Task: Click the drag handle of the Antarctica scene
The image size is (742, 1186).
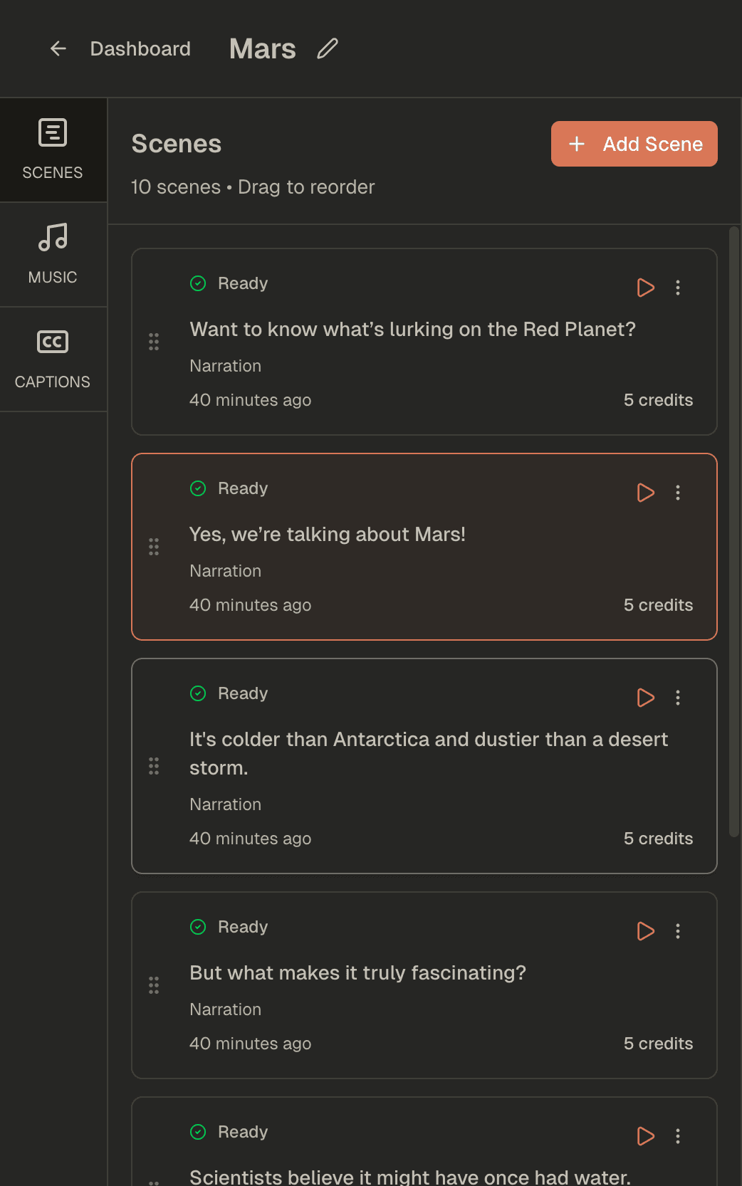Action: tap(154, 766)
